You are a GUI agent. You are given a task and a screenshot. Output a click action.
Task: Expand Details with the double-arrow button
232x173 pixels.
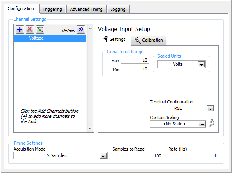click(81, 29)
